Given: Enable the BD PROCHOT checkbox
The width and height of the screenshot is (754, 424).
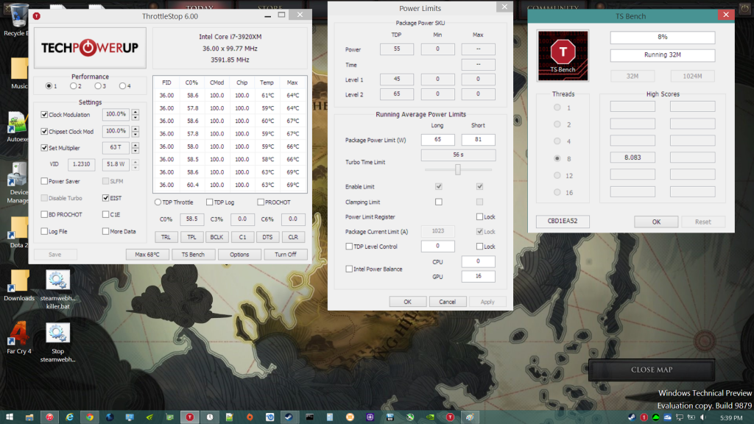Looking at the screenshot, I should [44, 214].
